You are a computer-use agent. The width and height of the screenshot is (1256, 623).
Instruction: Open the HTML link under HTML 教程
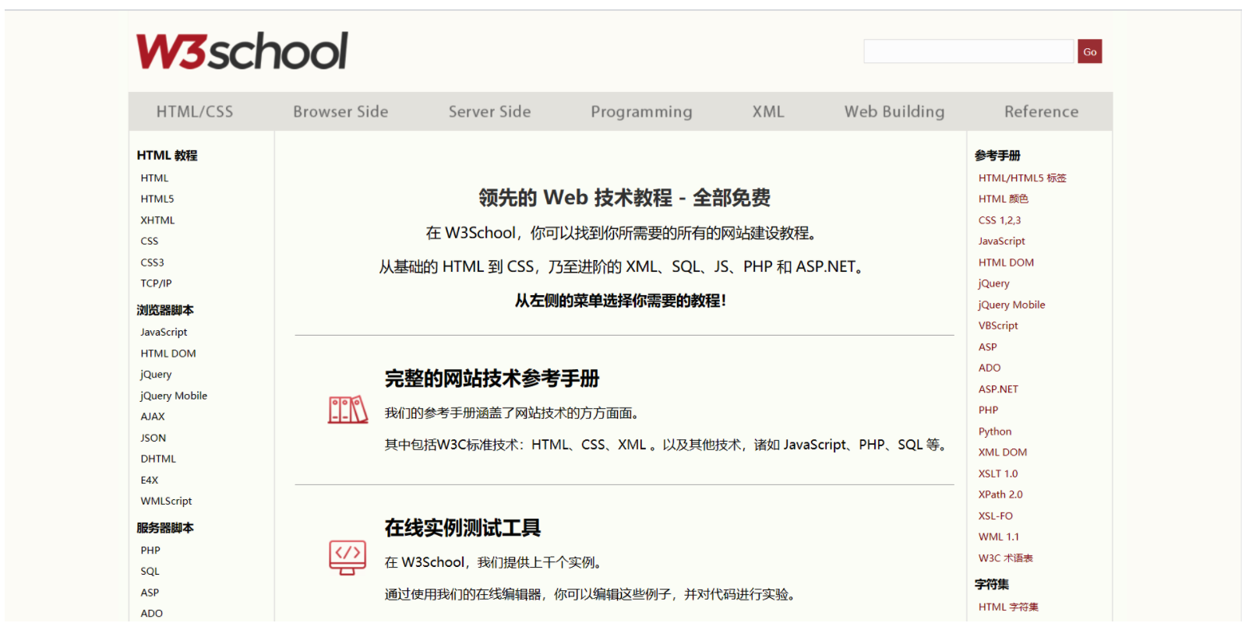point(154,178)
